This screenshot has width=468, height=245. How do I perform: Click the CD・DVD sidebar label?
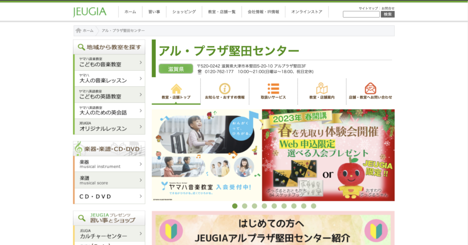click(95, 197)
